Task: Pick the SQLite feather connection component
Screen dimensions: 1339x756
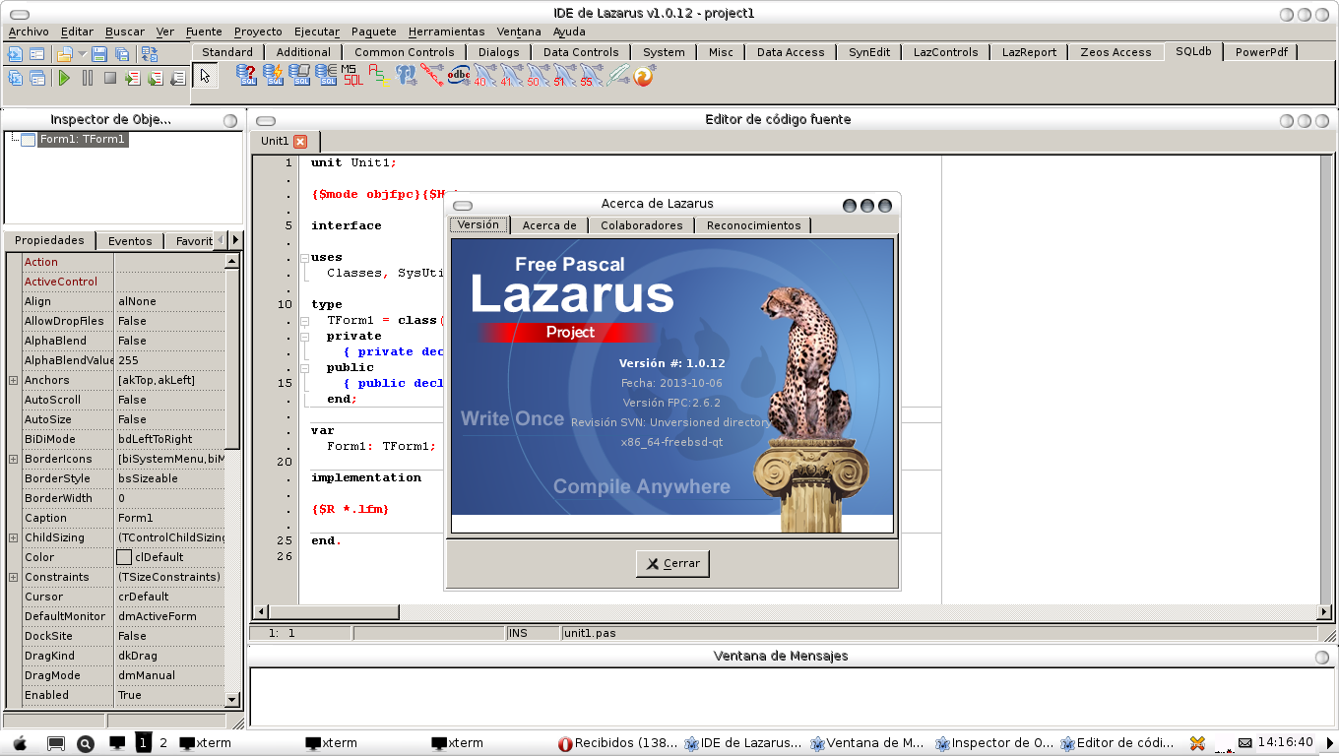Action: click(617, 75)
